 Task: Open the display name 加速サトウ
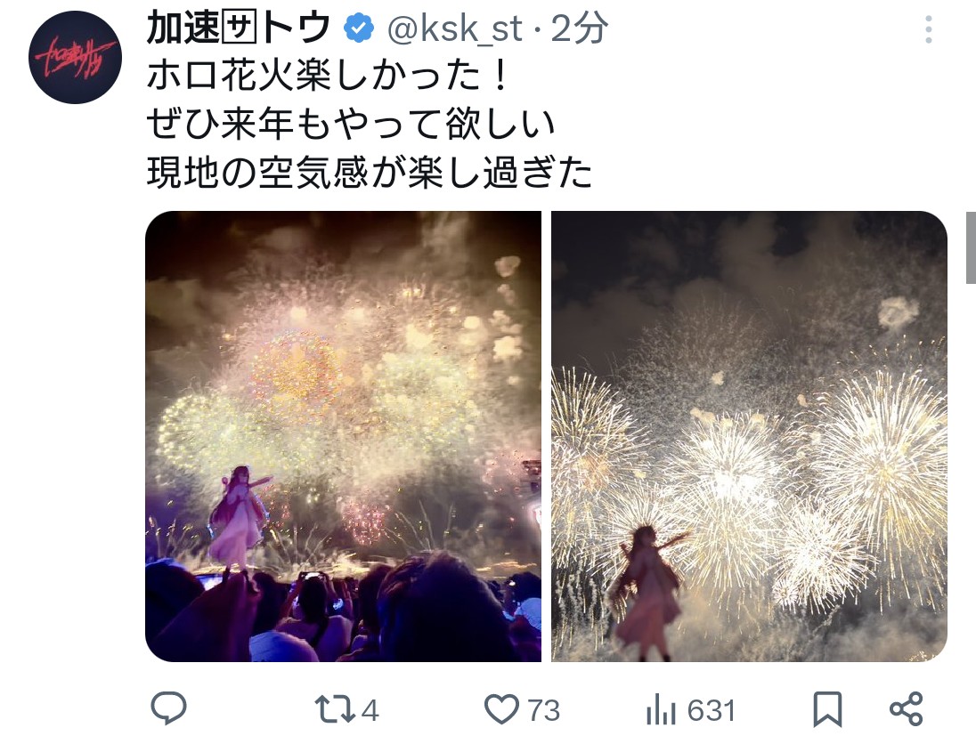239,28
